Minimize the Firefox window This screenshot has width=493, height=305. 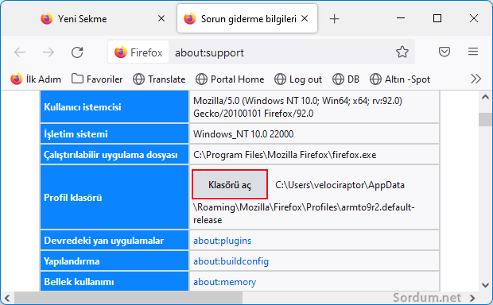coord(401,18)
